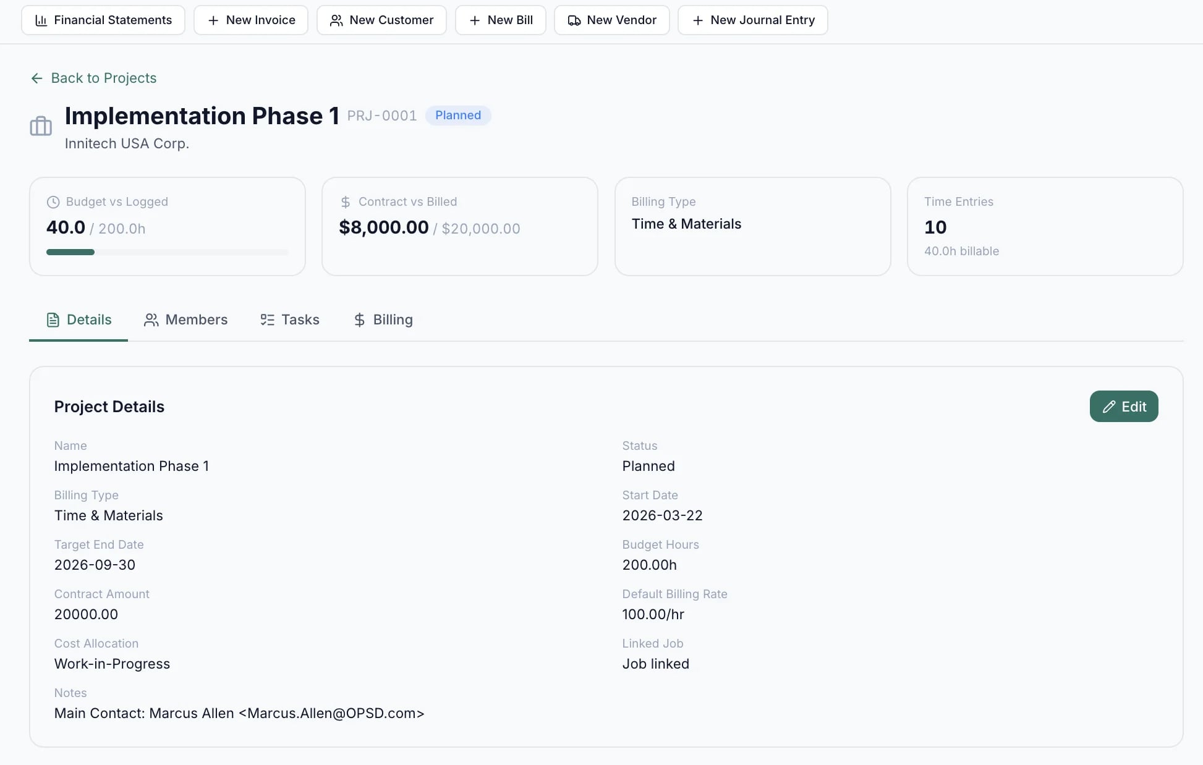
Task: Click the pencil icon on the Edit button
Action: click(x=1110, y=407)
